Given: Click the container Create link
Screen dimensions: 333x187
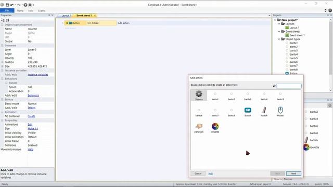Looking at the screenshot, I should coord(31,116).
